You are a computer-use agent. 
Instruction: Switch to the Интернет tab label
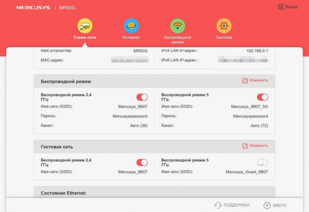pyautogui.click(x=131, y=37)
